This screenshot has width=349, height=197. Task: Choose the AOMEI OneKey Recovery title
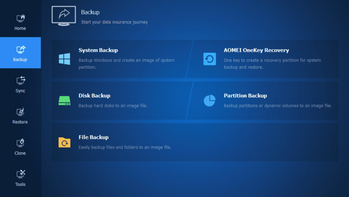(x=256, y=50)
